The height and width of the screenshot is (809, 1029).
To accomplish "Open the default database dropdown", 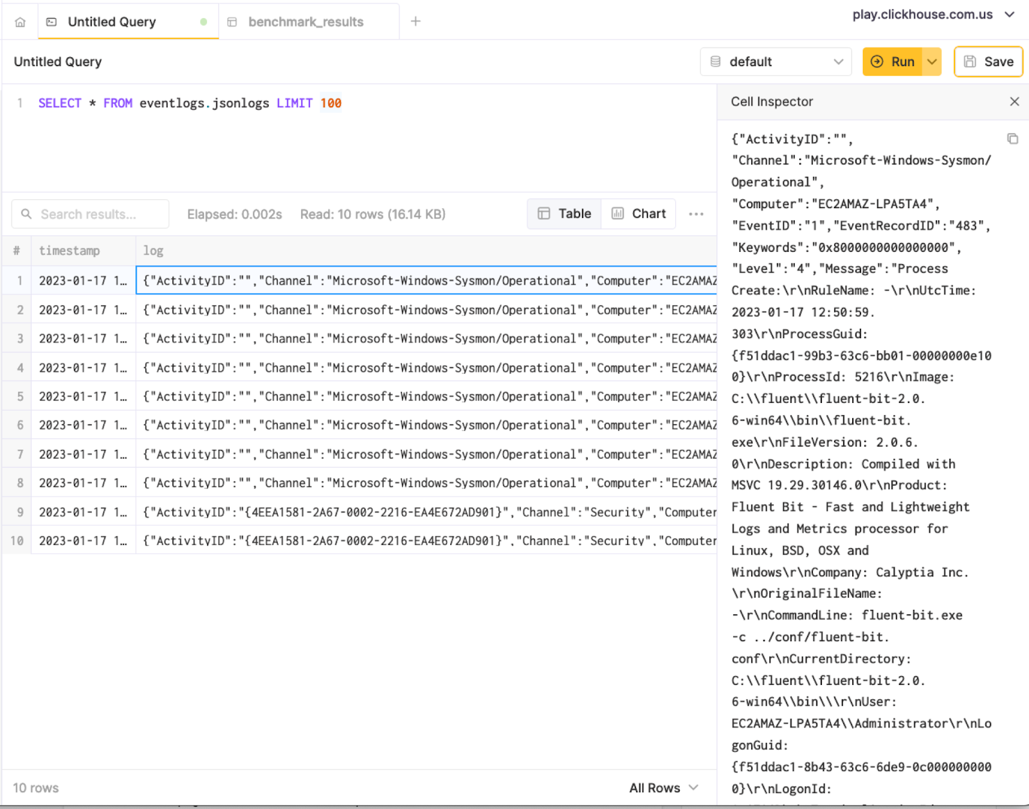I will click(x=776, y=62).
